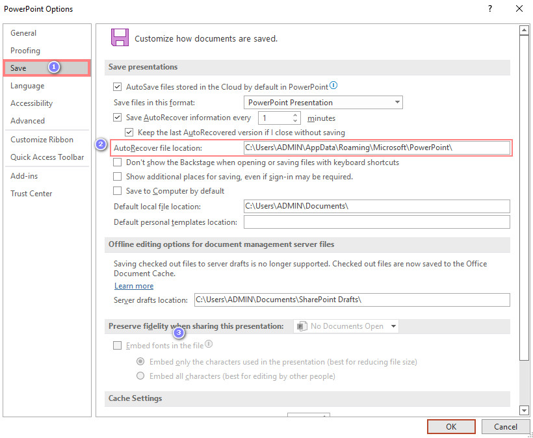
Task: Click the Preserve fidelity when sharing label
Action: pos(196,326)
